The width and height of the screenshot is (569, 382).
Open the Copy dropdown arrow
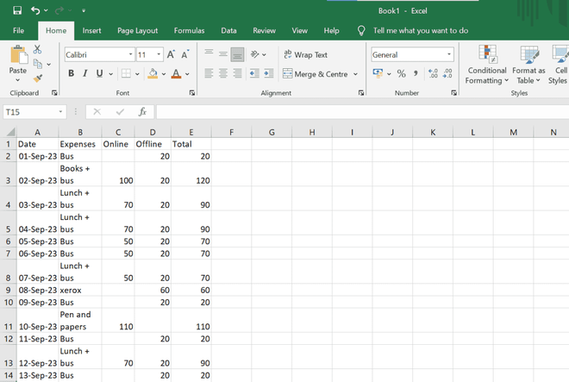49,65
